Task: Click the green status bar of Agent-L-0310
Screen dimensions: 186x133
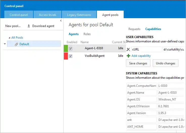Action: [x=66, y=48]
